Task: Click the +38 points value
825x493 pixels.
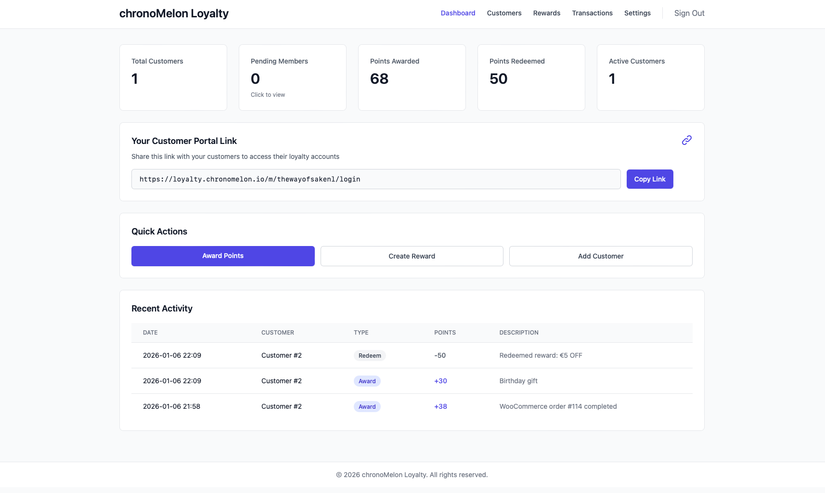Action: [440, 406]
